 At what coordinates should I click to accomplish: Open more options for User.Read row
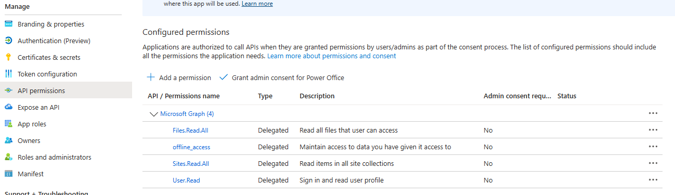click(x=653, y=180)
